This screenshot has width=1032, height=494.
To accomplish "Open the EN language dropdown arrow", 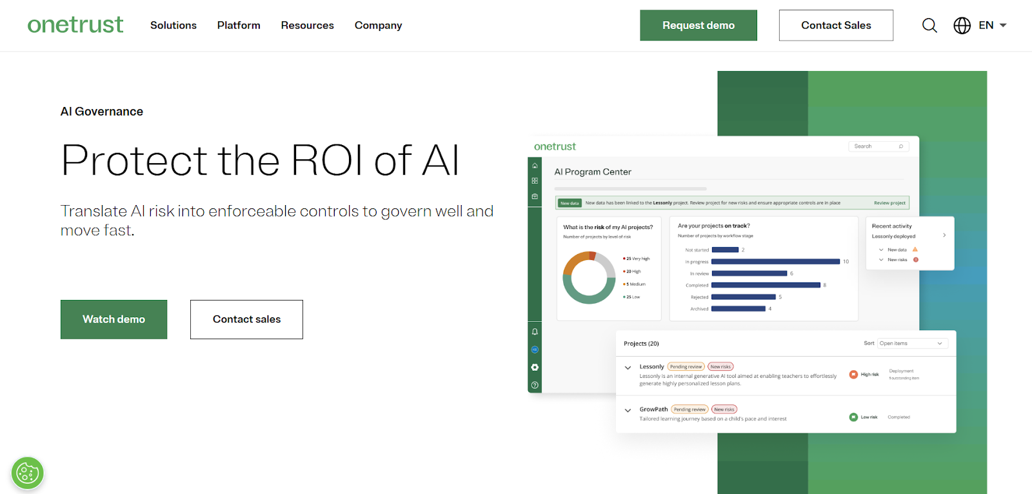I will (1003, 25).
